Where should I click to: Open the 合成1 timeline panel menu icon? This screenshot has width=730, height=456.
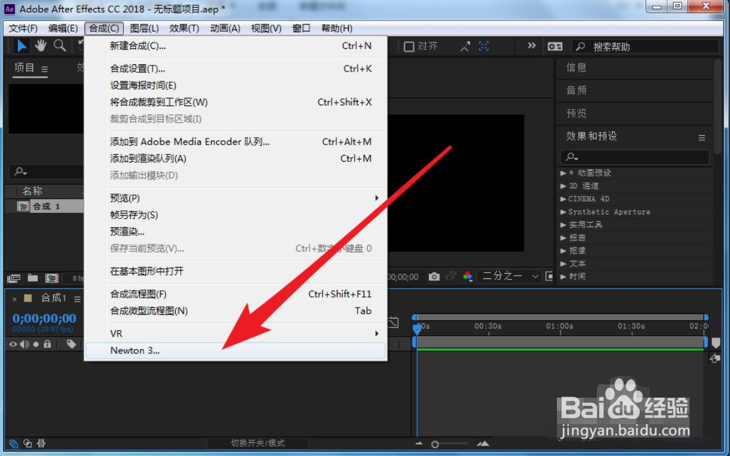(78, 299)
